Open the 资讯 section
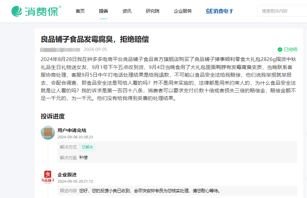The width and height of the screenshot is (307, 198). click(127, 11)
